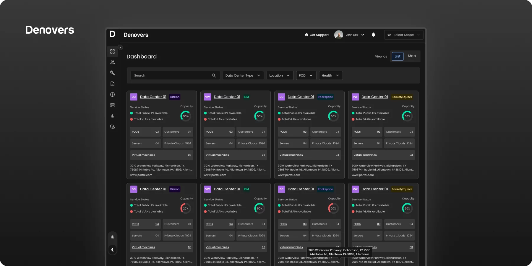The image size is (532, 266).
Task: Open the bar chart reports sidebar icon
Action: (x=112, y=116)
